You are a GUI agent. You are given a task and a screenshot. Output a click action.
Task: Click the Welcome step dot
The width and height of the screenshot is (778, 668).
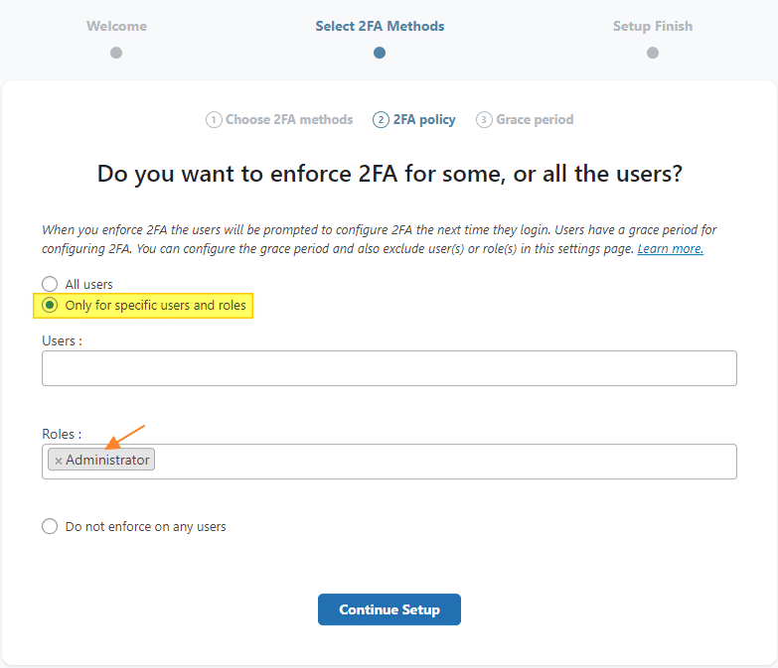point(116,53)
